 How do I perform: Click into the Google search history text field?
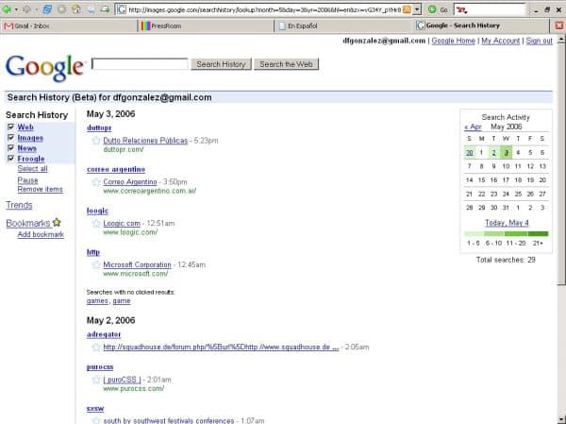140,64
